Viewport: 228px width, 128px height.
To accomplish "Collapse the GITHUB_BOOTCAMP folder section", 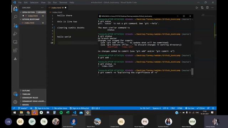I will (33, 19).
